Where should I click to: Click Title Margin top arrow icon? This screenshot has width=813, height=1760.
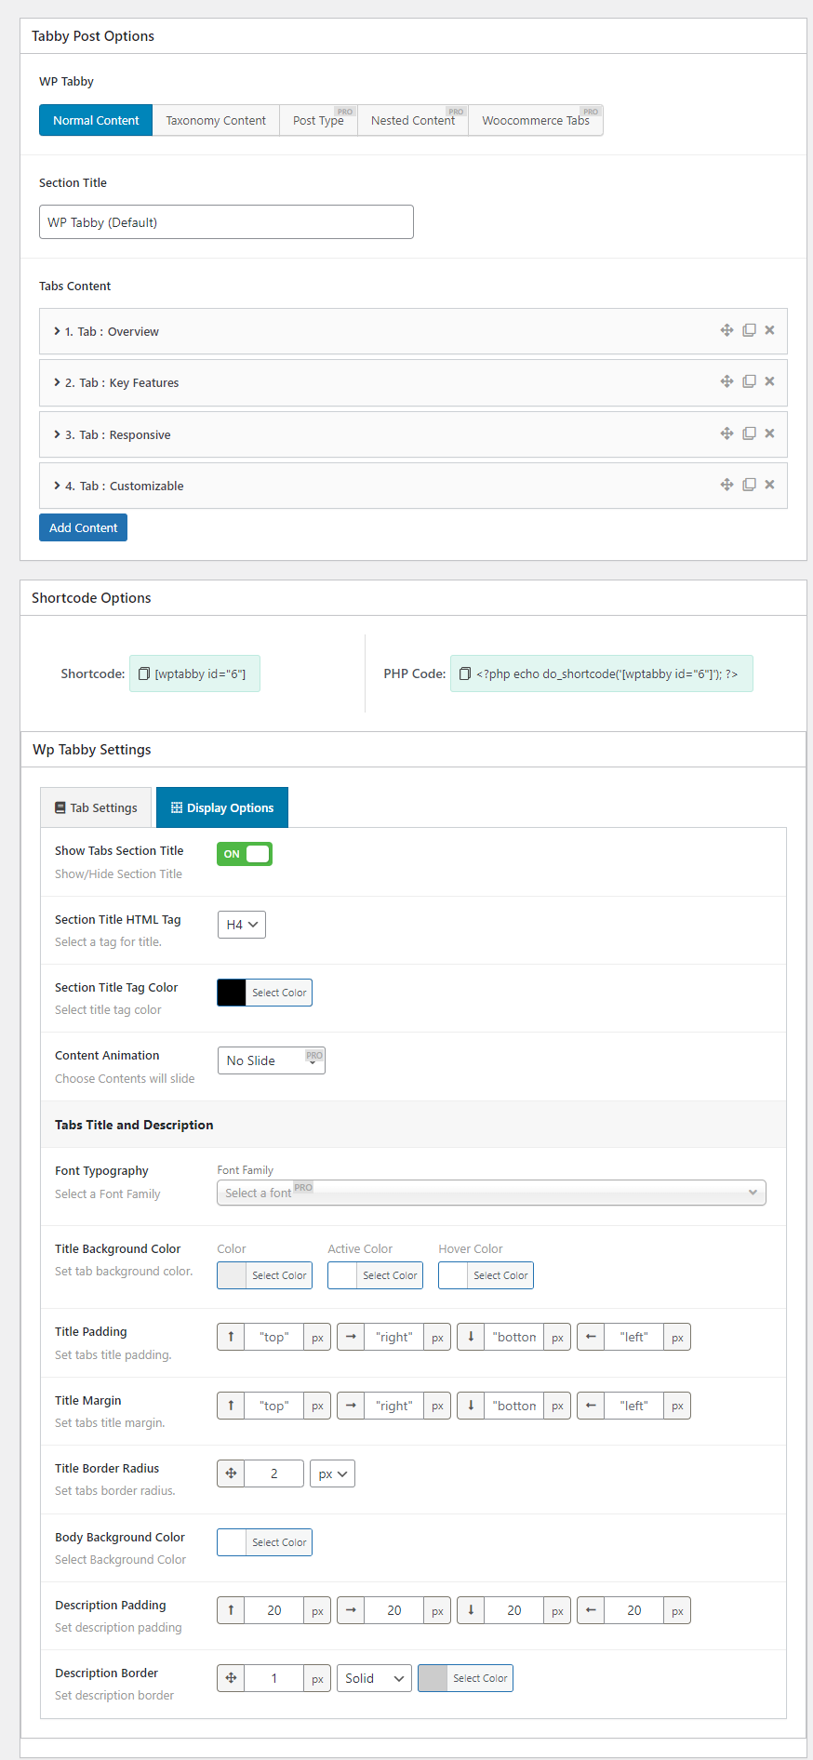click(231, 1406)
